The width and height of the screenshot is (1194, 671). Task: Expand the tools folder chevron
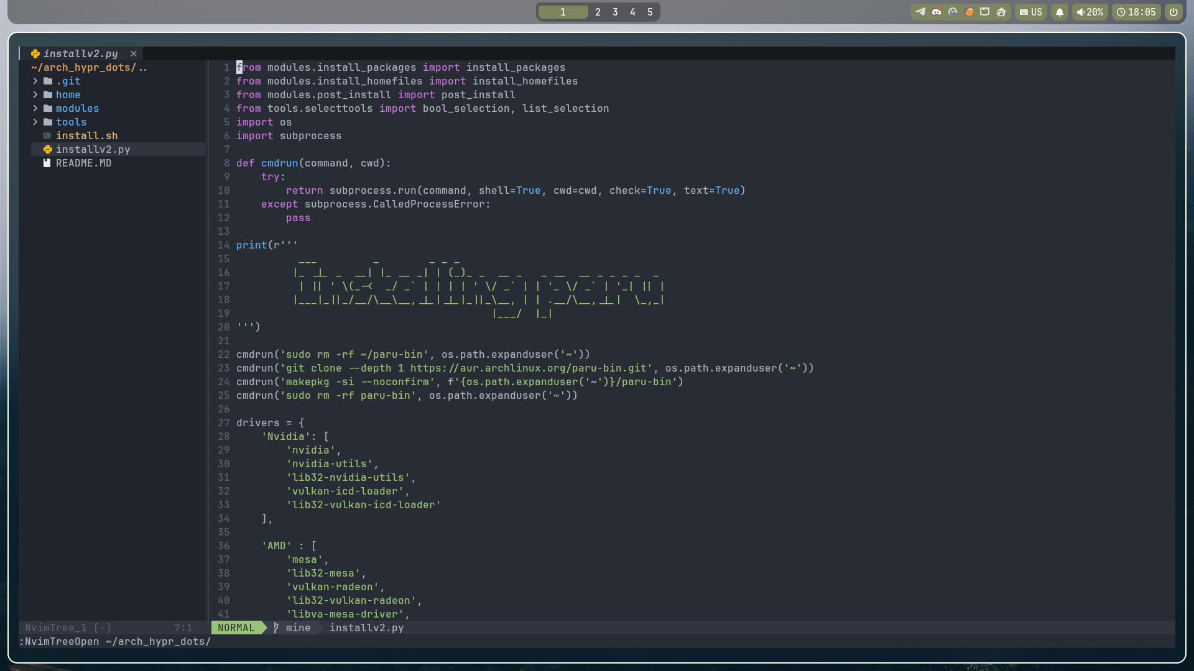click(x=35, y=122)
